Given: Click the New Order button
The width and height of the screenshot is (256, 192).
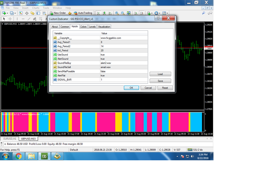Looking at the screenshot, I should pyautogui.click(x=58, y=13).
